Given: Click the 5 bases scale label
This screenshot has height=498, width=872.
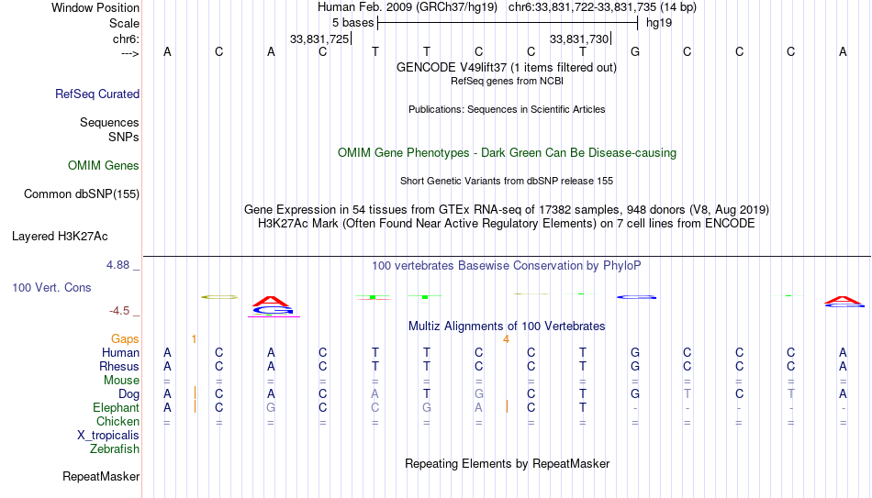Looking at the screenshot, I should tap(352, 23).
